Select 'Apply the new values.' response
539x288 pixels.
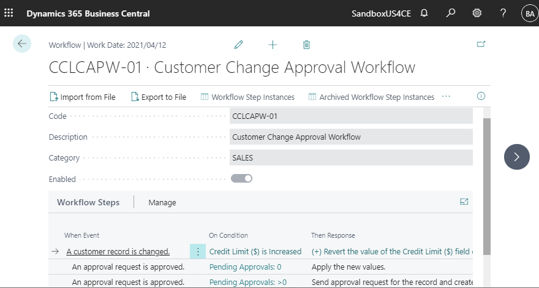(x=349, y=267)
